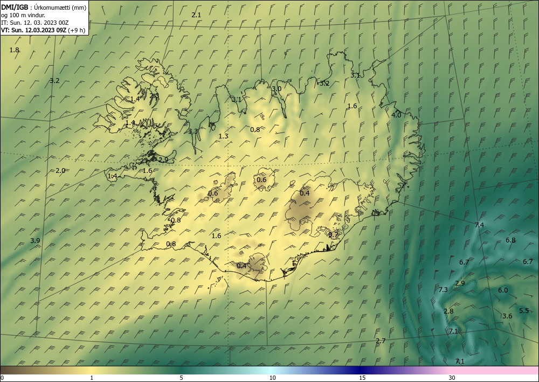Click the 4.0 value on the east coast
539x382 pixels.
396,115
